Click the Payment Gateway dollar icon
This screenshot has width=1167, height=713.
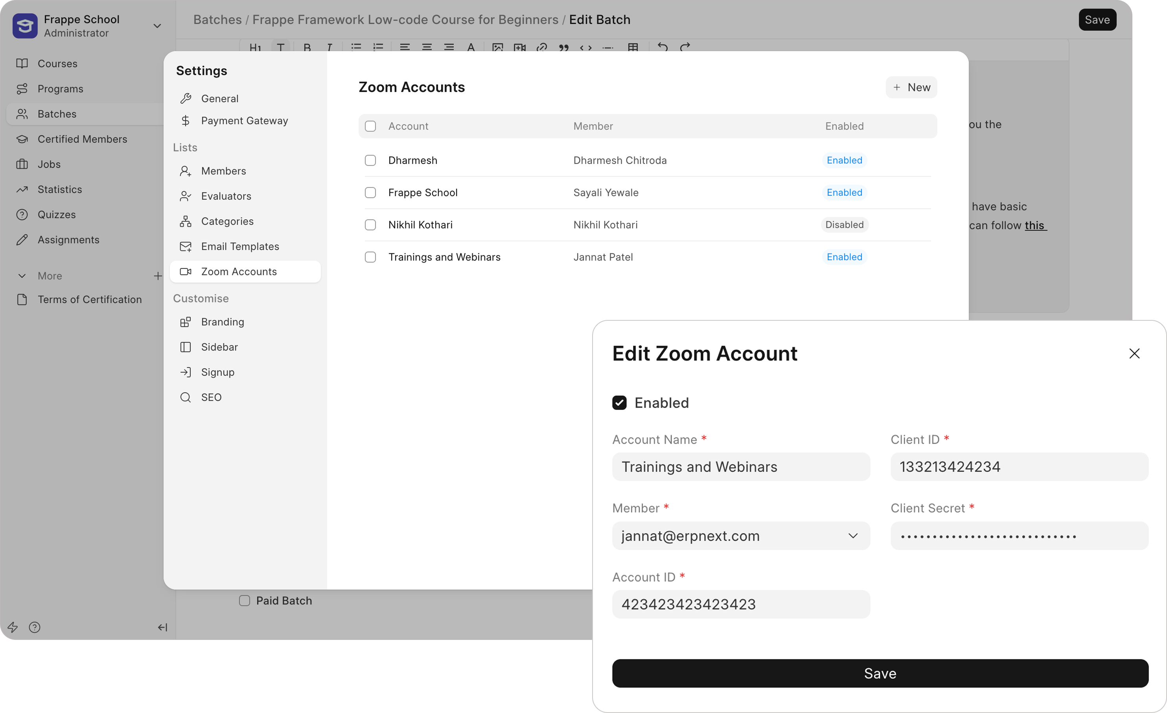[186, 121]
